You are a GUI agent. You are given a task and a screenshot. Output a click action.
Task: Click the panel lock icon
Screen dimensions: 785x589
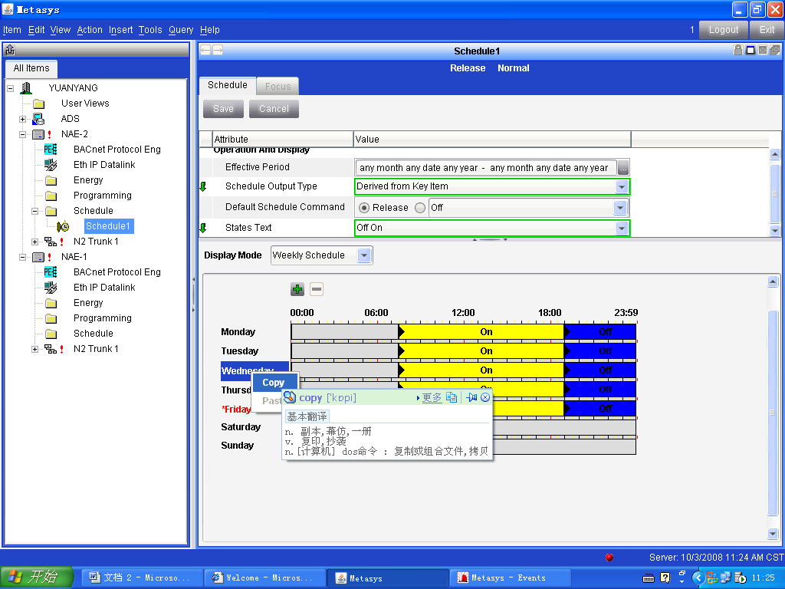[x=738, y=51]
